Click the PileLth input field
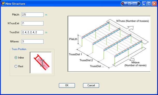158x95 pixels. (x=32, y=15)
